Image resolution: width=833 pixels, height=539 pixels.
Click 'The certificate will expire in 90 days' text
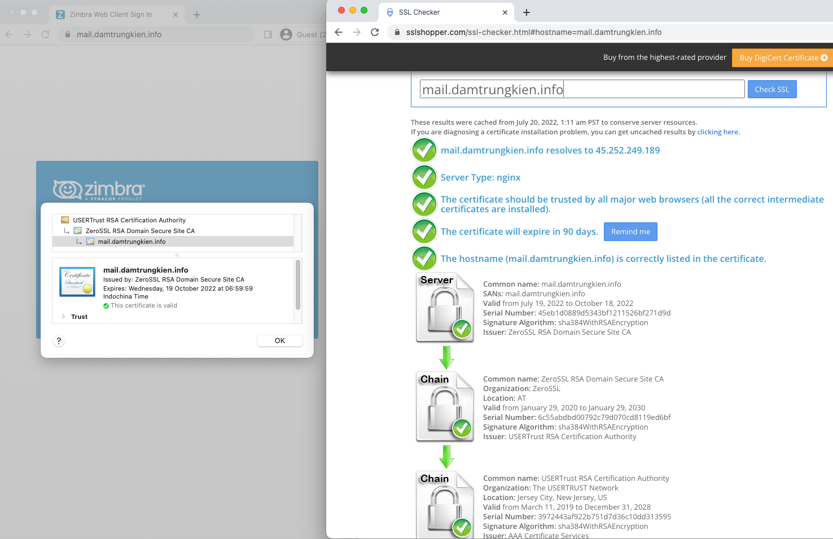(x=519, y=231)
